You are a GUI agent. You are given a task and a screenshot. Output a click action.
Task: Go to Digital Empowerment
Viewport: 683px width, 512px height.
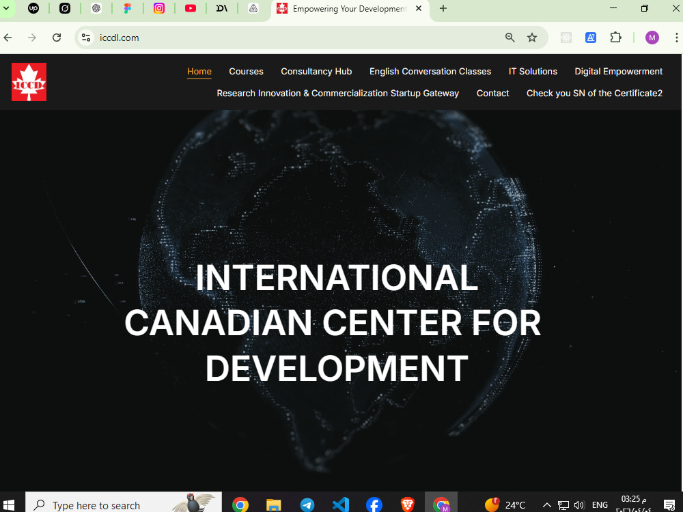click(618, 72)
